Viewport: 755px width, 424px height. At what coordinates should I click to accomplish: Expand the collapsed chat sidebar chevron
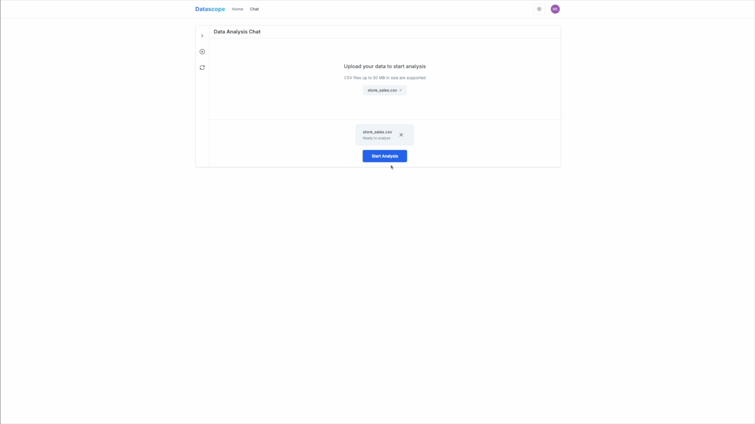(202, 36)
